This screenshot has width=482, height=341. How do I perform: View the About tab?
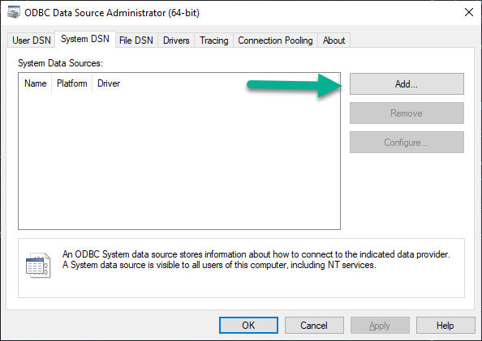tap(334, 40)
